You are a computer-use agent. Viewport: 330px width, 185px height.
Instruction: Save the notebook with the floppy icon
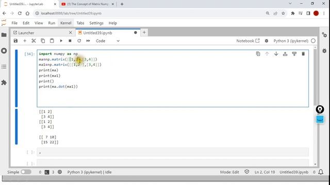15,41
